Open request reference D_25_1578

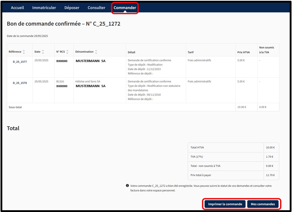click(20, 83)
